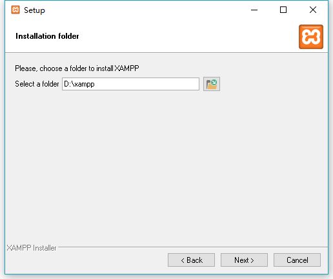
Task: Click the orange XAMPP logo in header
Action: pos(311,37)
